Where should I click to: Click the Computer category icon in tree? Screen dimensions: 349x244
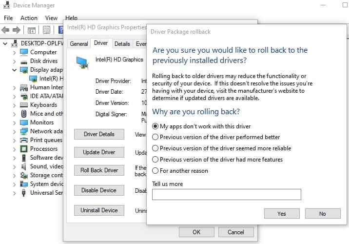(24, 52)
